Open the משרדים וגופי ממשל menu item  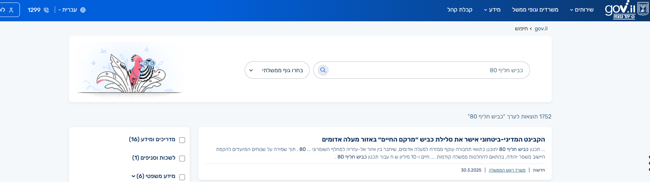coord(535,10)
